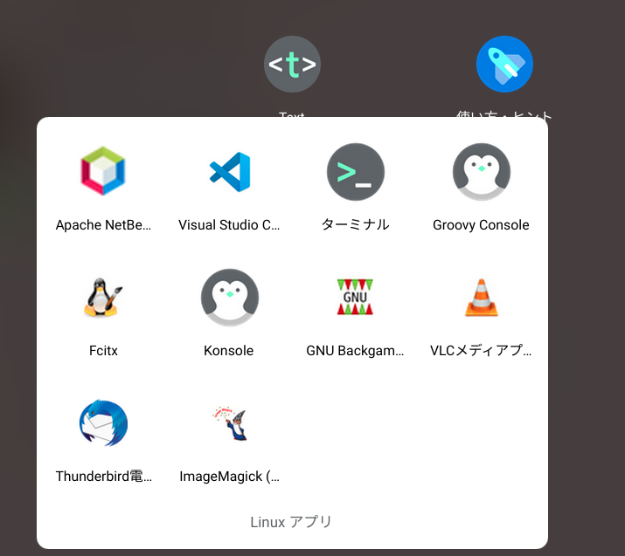Open Fcitx Tux icon
Image resolution: width=625 pixels, height=556 pixels.
click(103, 298)
